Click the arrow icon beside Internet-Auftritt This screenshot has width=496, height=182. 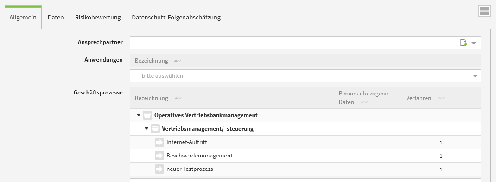(x=159, y=142)
